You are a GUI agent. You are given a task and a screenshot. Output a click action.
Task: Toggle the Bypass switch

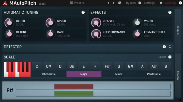click(x=131, y=3)
